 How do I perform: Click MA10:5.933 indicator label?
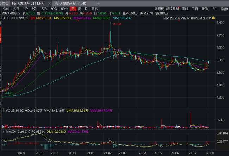[x=62, y=18]
